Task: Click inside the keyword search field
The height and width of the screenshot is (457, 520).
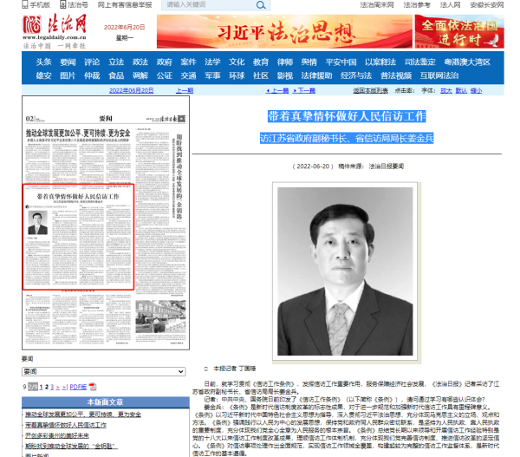Action: click(209, 4)
